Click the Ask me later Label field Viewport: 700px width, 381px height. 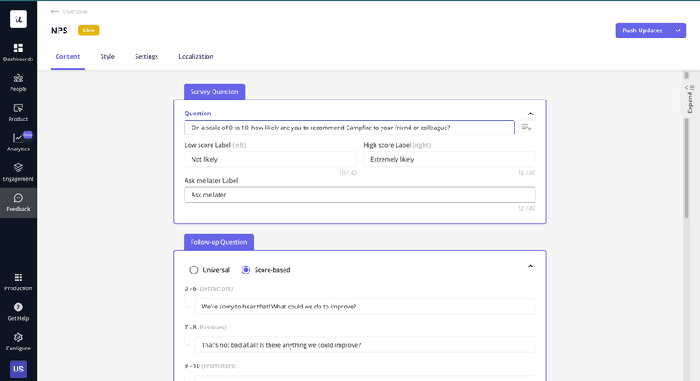360,195
